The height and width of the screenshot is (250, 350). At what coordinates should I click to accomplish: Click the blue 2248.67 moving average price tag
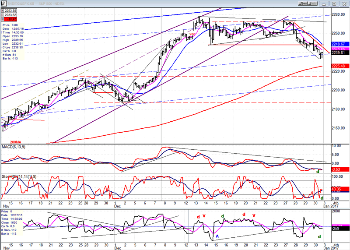click(339, 44)
